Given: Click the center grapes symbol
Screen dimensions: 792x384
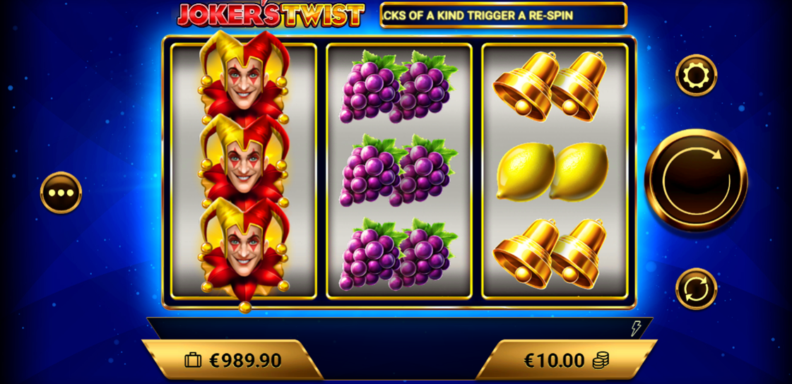Looking at the screenshot, I should pos(398,170).
